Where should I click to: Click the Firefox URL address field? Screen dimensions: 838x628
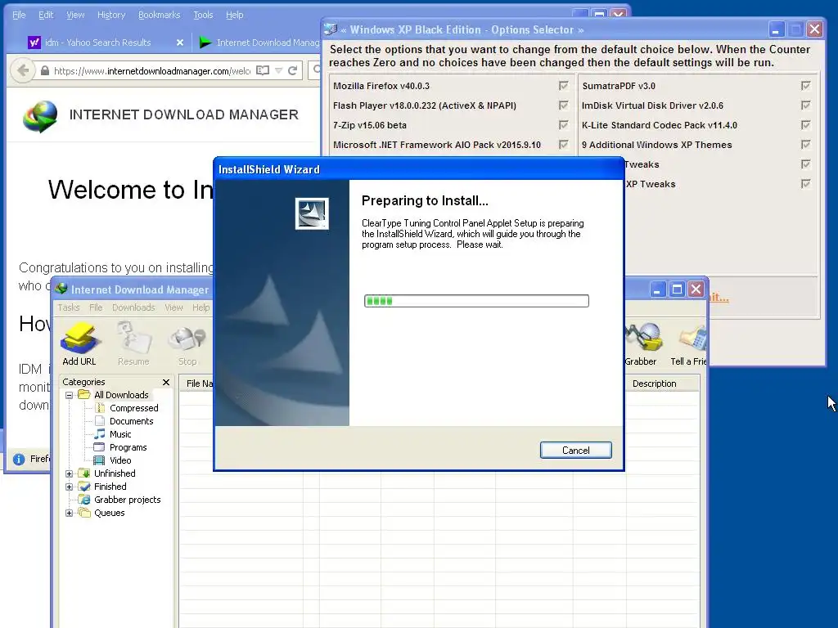(151, 71)
